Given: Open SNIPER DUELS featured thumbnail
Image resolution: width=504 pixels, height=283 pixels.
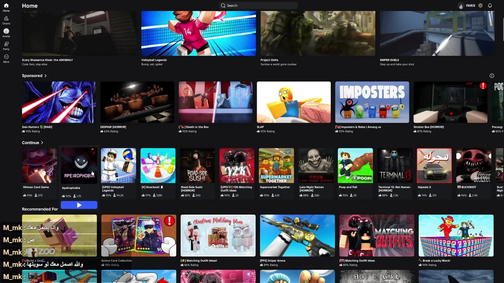Looking at the screenshot, I should coord(437,33).
